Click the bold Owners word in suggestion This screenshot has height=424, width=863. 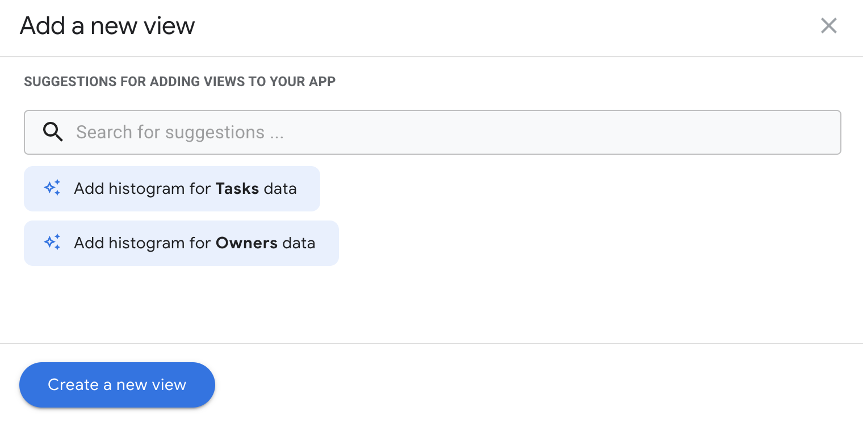(246, 243)
